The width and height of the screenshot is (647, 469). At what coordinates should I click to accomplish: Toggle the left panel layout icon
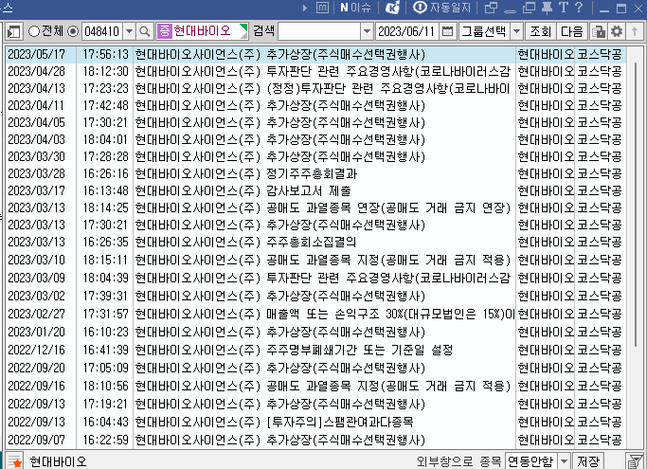coord(13,31)
